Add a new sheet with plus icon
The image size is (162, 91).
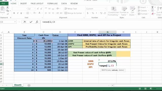[x=29, y=85]
